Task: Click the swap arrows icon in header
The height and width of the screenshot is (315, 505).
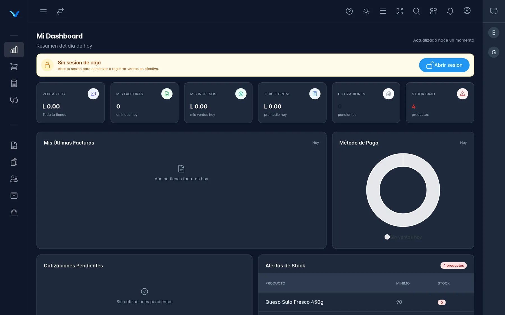Action: coord(60,11)
